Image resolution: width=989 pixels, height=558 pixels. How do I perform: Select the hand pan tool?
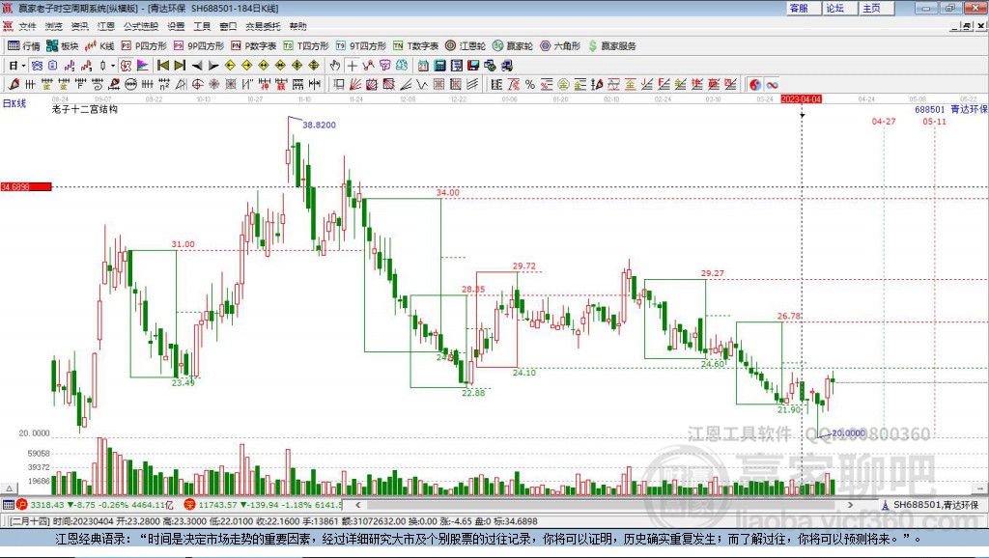click(x=335, y=66)
